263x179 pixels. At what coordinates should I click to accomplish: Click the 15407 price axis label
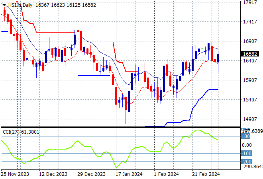click(x=249, y=100)
